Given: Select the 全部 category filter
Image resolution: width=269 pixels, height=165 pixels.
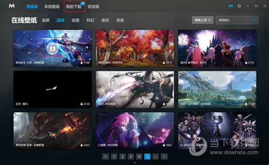Looking at the screenshot, I should point(46,20).
